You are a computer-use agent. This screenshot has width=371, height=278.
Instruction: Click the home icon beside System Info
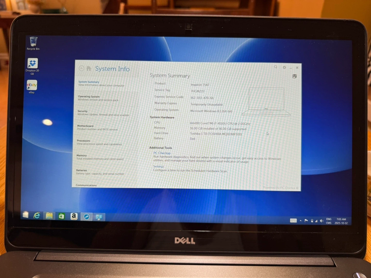[x=89, y=68]
